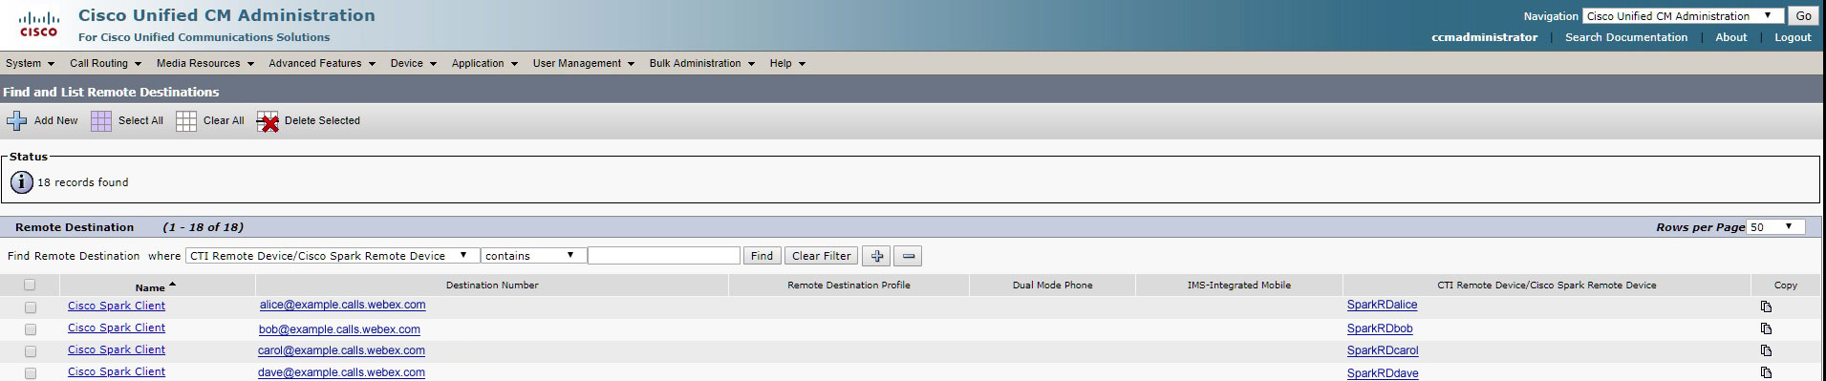Open the SparkRDbob device link

1380,328
